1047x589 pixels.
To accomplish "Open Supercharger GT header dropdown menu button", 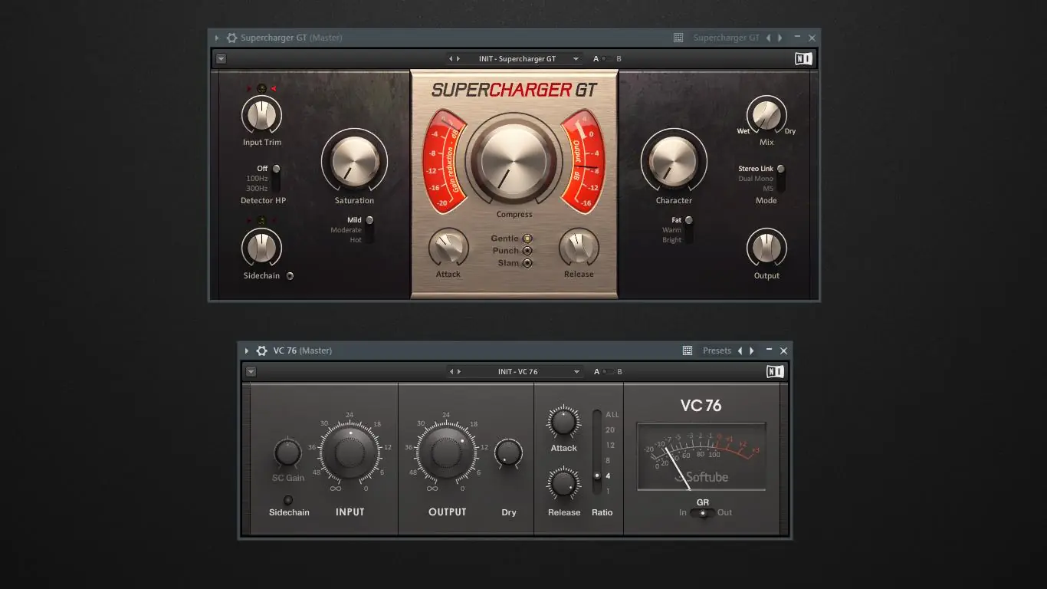I will (221, 59).
